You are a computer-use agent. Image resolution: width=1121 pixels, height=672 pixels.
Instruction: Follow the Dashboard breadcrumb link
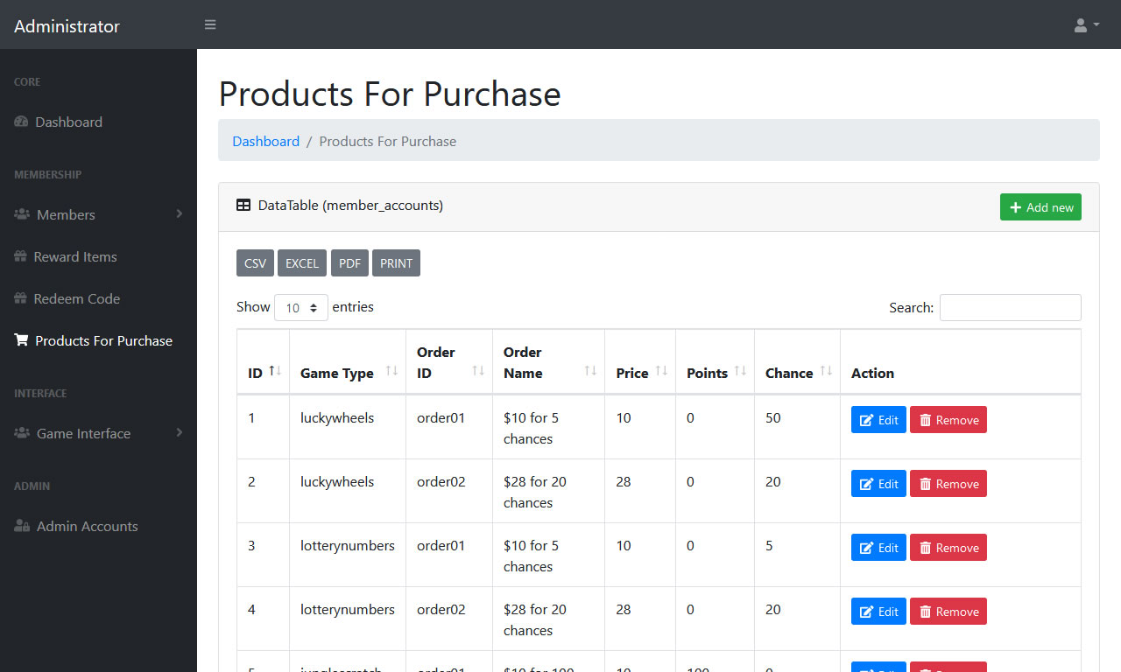click(x=265, y=141)
